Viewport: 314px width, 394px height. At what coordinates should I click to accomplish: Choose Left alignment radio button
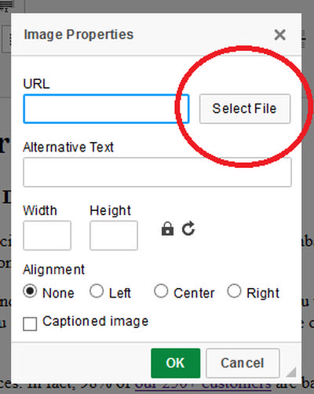pyautogui.click(x=97, y=291)
